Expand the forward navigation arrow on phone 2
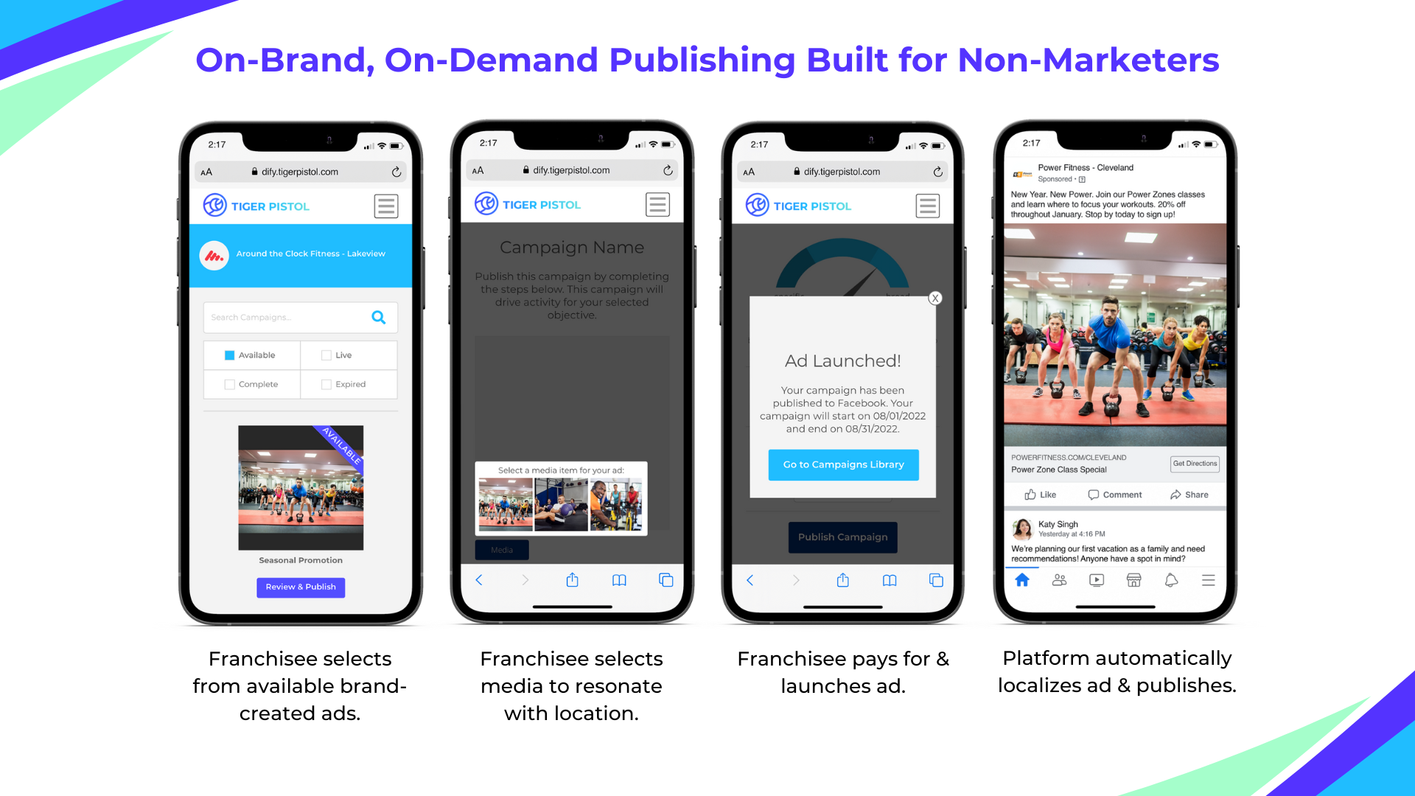The image size is (1415, 796). coord(525,582)
